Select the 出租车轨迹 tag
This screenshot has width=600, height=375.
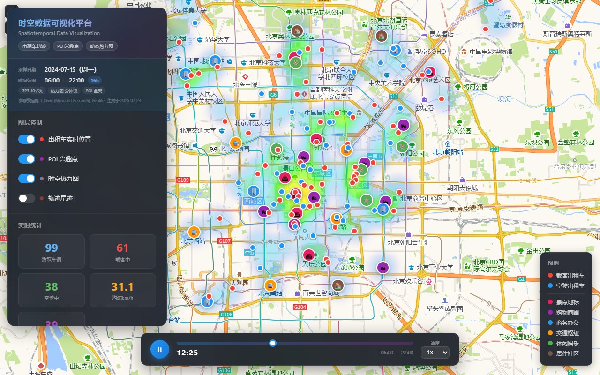click(34, 46)
